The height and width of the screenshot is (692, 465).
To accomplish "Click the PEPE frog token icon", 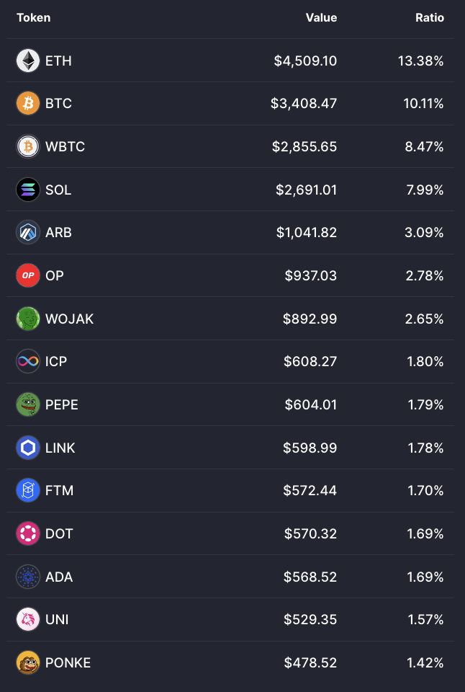I will 28,404.
